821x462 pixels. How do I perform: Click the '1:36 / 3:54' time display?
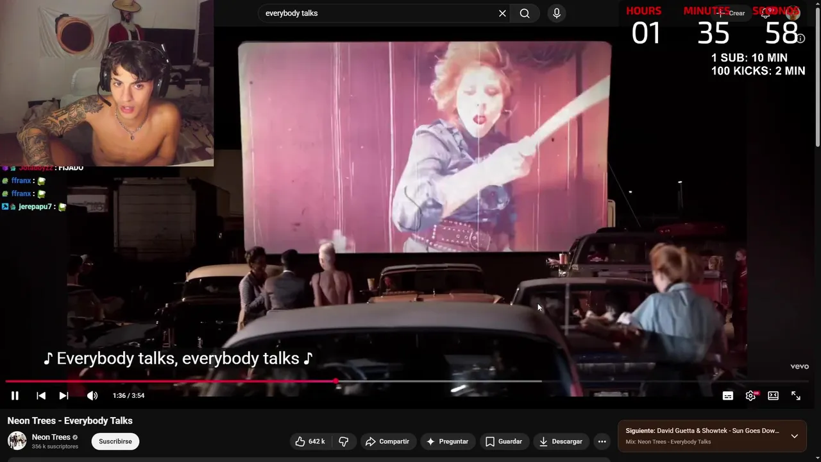coord(128,396)
